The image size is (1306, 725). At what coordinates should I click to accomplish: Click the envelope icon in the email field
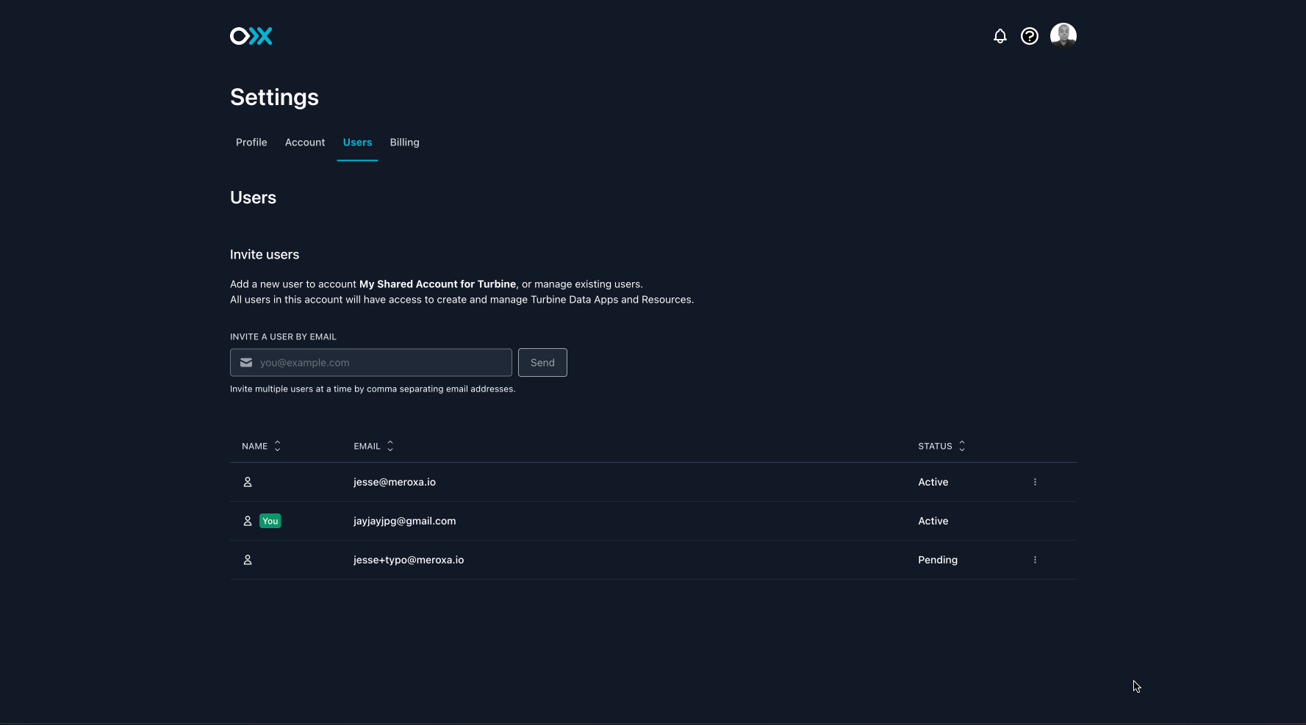pos(246,362)
